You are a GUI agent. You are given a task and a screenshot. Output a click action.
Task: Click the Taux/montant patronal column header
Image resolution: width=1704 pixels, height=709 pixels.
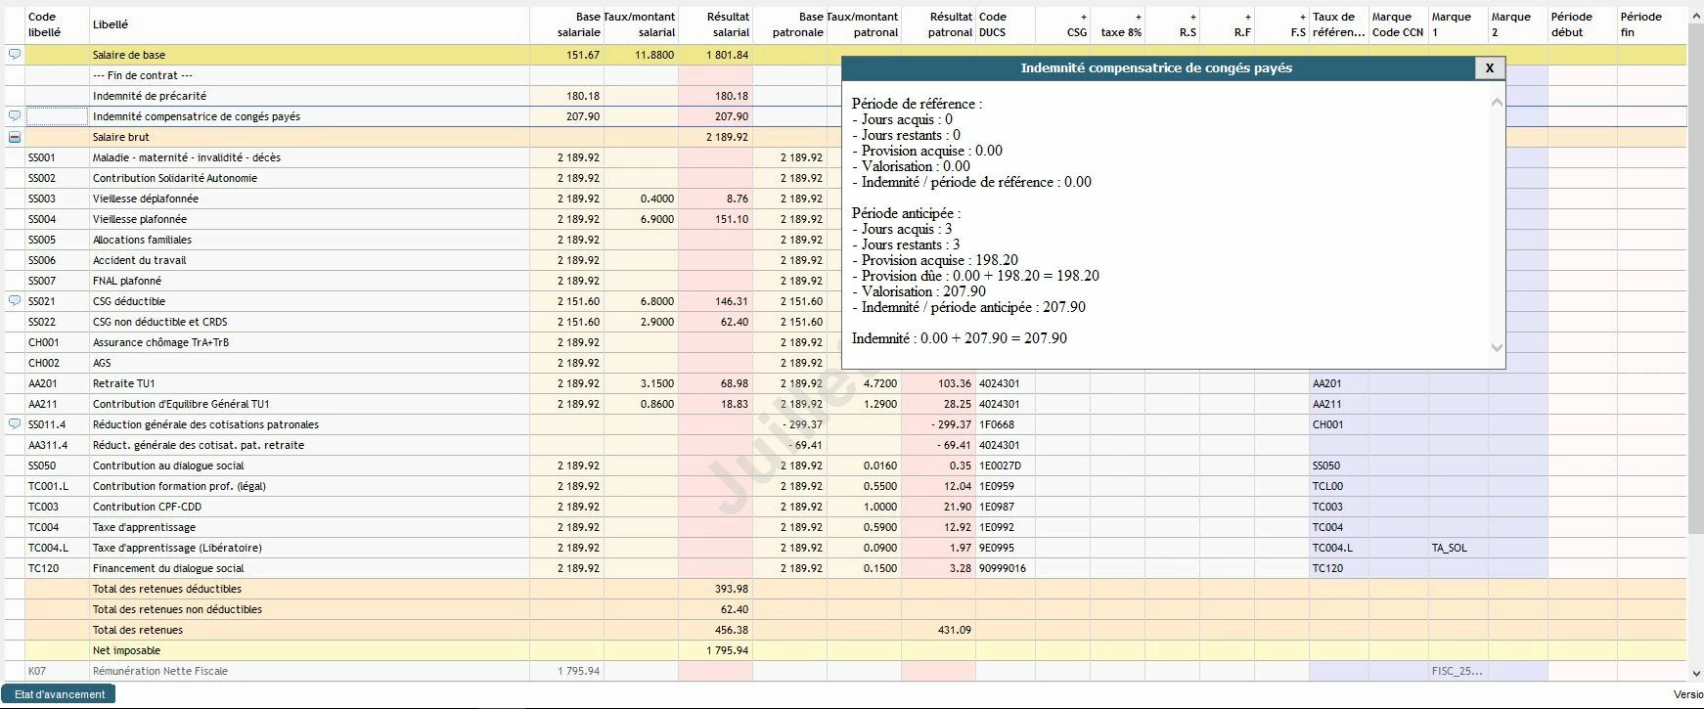tap(864, 24)
